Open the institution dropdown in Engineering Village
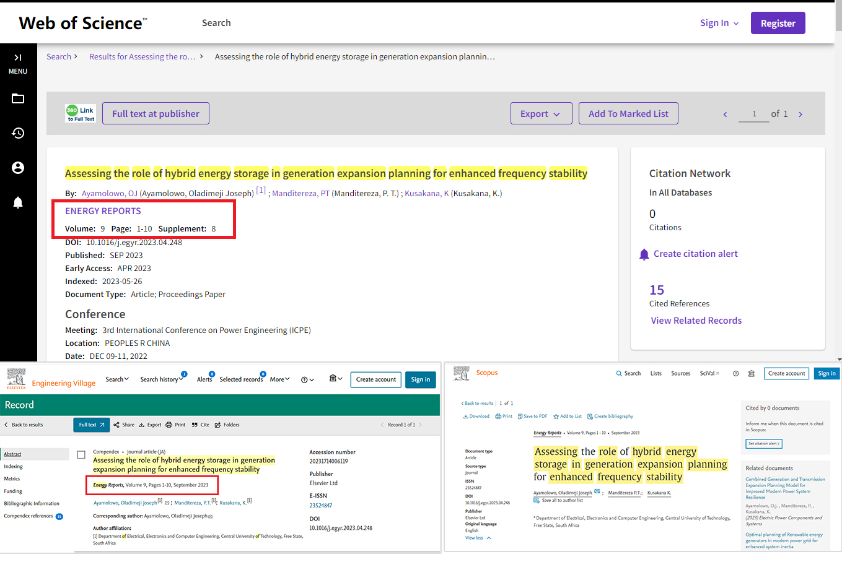This screenshot has width=842, height=562. pos(335,379)
